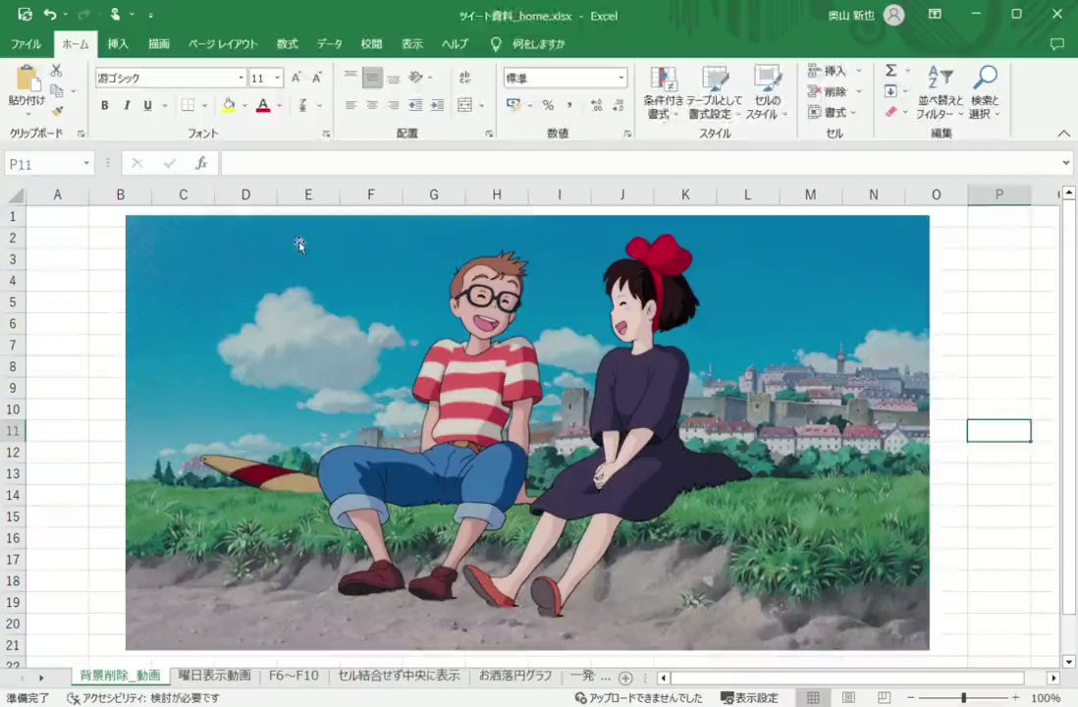Switch to the Insert (挿入) tab
Screen dimensions: 1078x707
118,44
